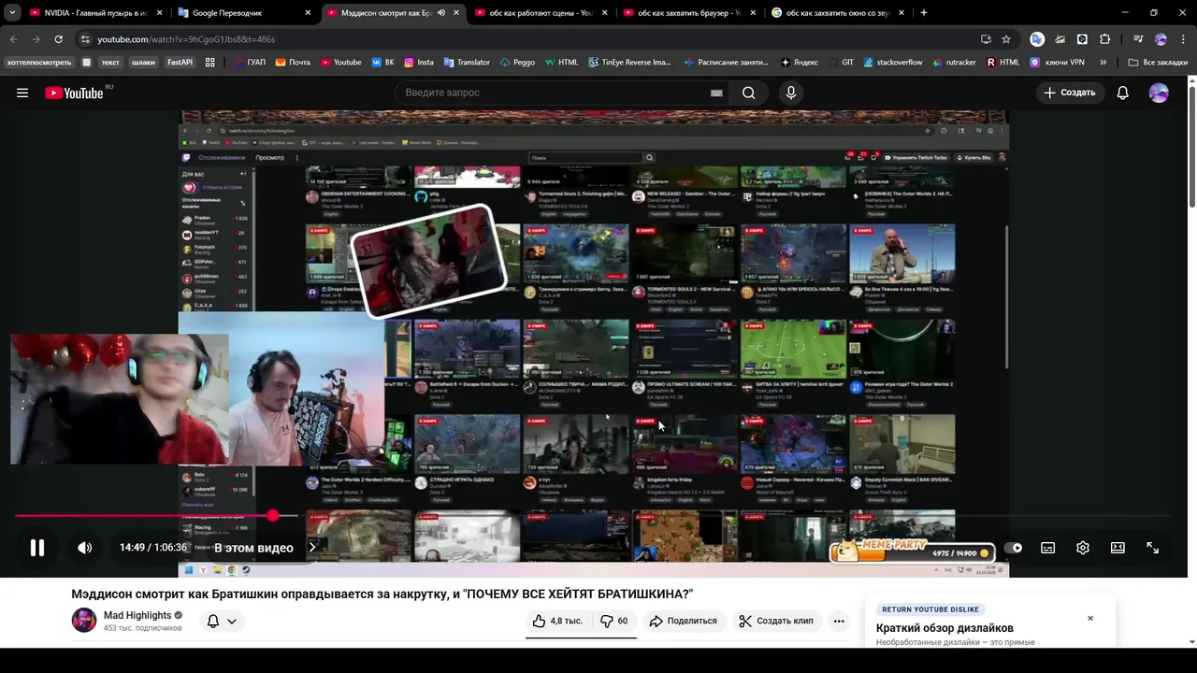This screenshot has height=673, width=1197.
Task: Switch to theater mode view
Action: click(x=1118, y=548)
